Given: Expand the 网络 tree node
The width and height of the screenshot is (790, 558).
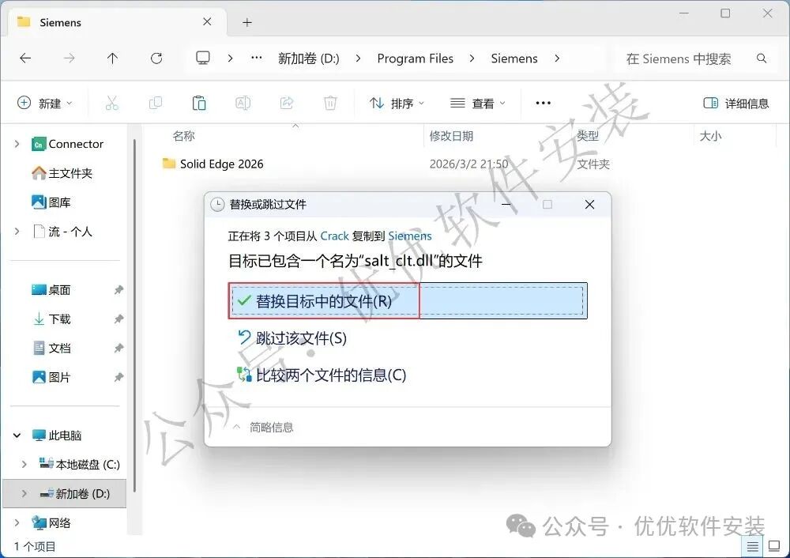Looking at the screenshot, I should 17,522.
